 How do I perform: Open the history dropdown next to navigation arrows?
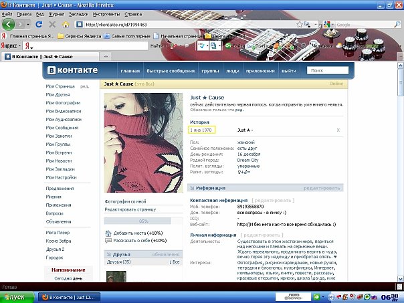pyautogui.click(x=28, y=25)
